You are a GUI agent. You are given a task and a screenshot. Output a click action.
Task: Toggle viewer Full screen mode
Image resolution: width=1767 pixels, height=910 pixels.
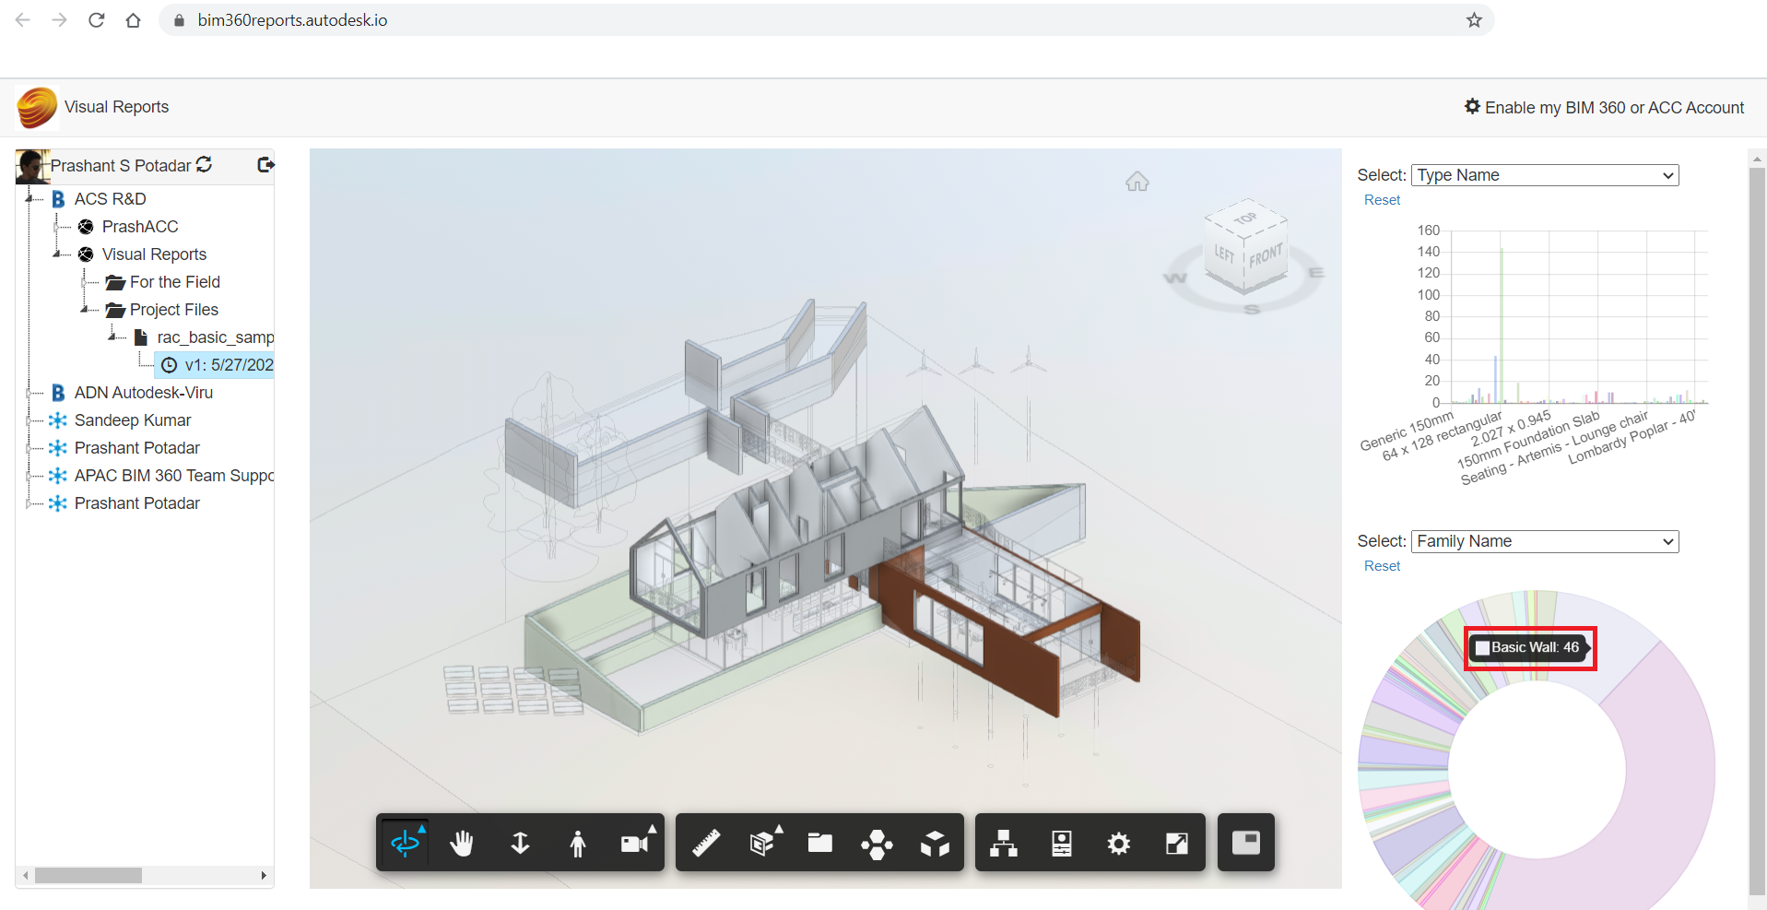click(x=1177, y=843)
